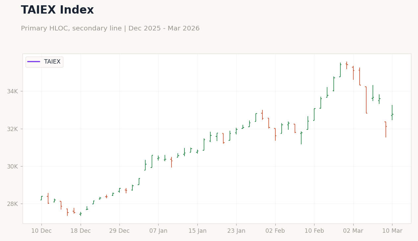Click the 23 Jan x-axis label
Image resolution: width=418 pixels, height=241 pixels.
pyautogui.click(x=236, y=231)
